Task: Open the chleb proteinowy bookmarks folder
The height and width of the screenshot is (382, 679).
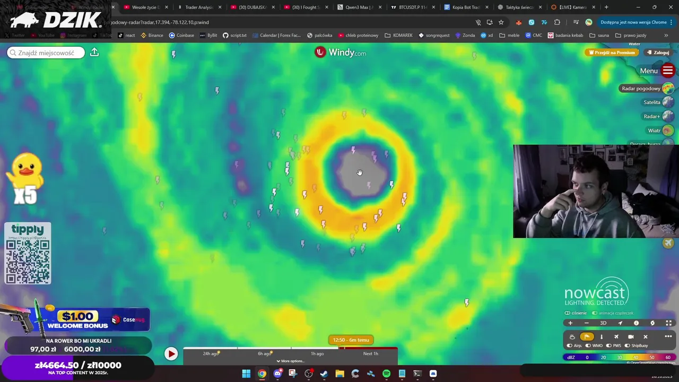Action: click(358, 36)
